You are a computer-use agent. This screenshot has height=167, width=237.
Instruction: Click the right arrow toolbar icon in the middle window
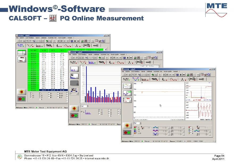tap(120, 58)
